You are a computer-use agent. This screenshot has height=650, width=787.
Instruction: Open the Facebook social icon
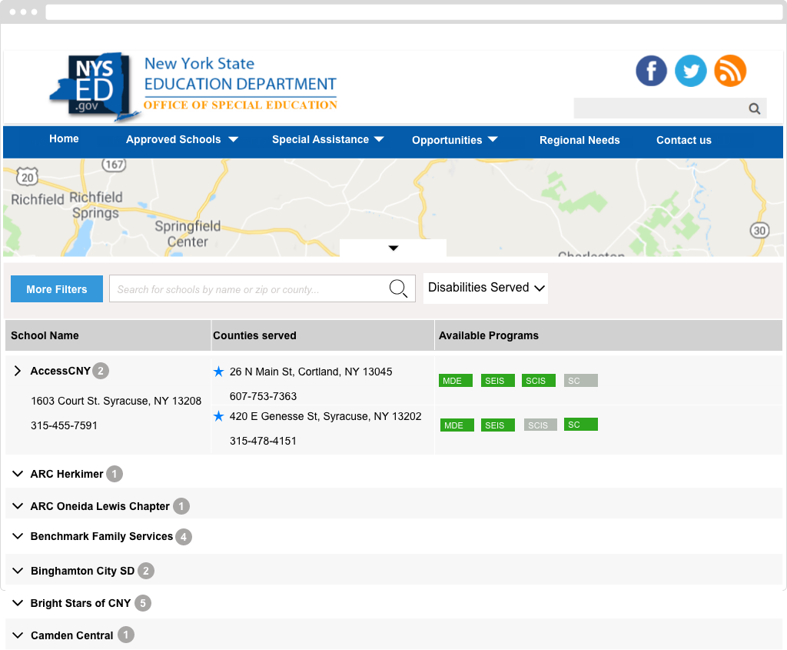point(651,71)
